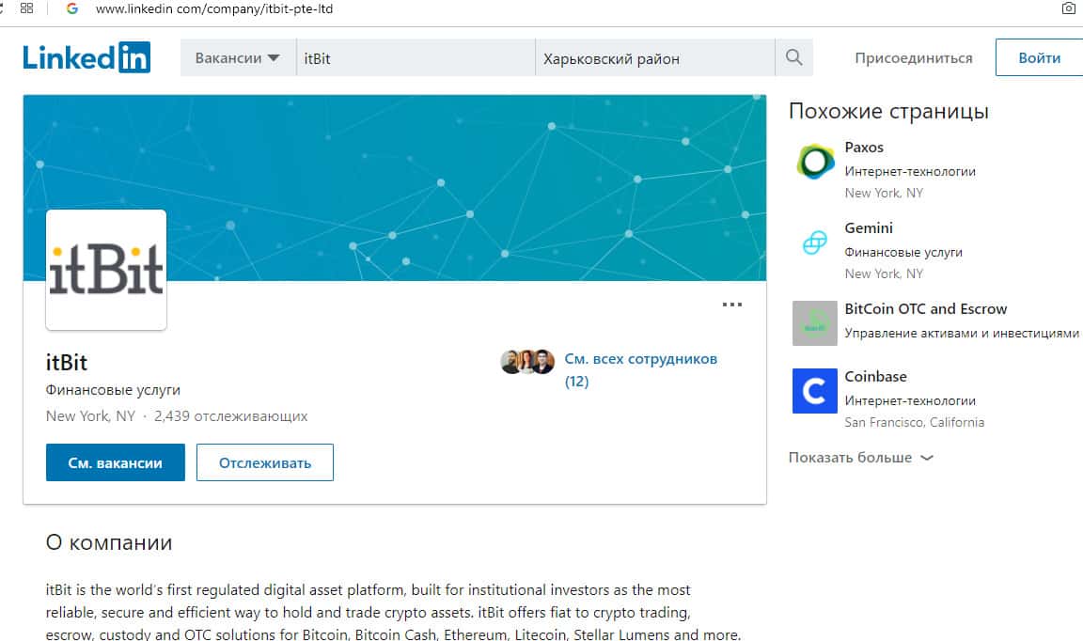Click the search magnifier icon
1083x641 pixels.
(793, 58)
